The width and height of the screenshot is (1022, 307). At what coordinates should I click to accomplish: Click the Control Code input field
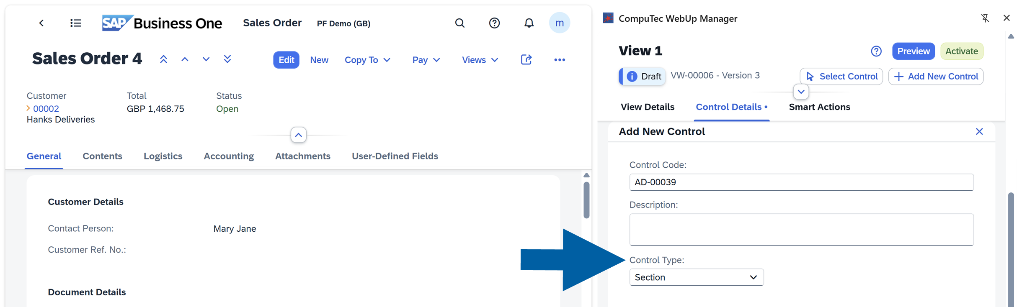click(801, 182)
